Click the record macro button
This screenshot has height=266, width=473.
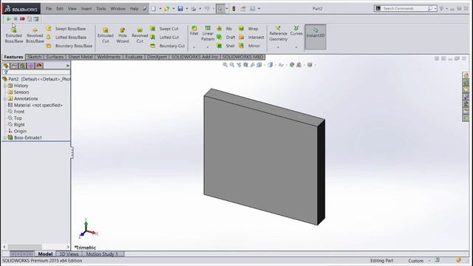pos(22,19)
